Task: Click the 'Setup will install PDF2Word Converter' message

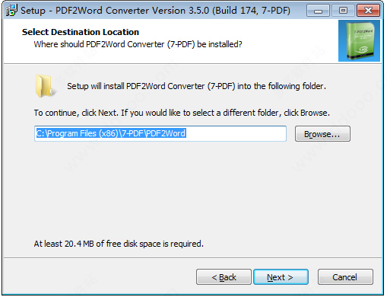Action: coord(196,86)
